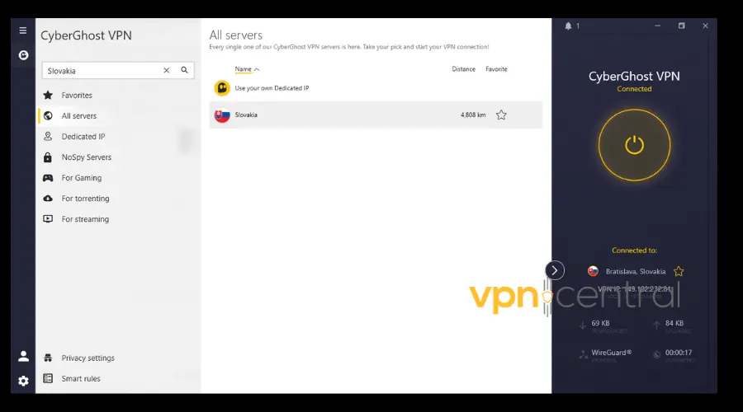Click the search magnifier icon
This screenshot has width=743, height=412.
tap(184, 70)
